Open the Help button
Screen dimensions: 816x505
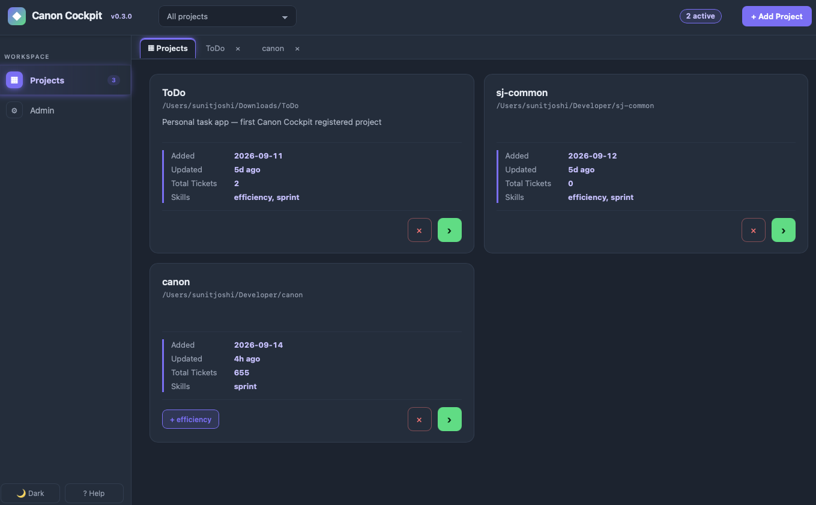pos(94,493)
